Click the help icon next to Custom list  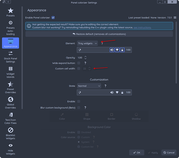98,147
